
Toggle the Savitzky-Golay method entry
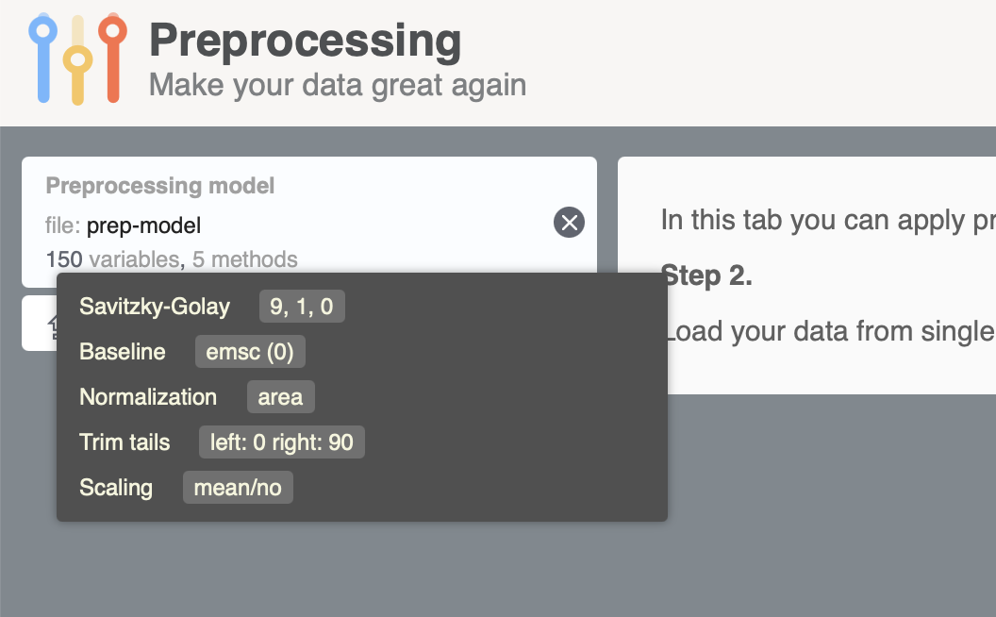point(154,306)
